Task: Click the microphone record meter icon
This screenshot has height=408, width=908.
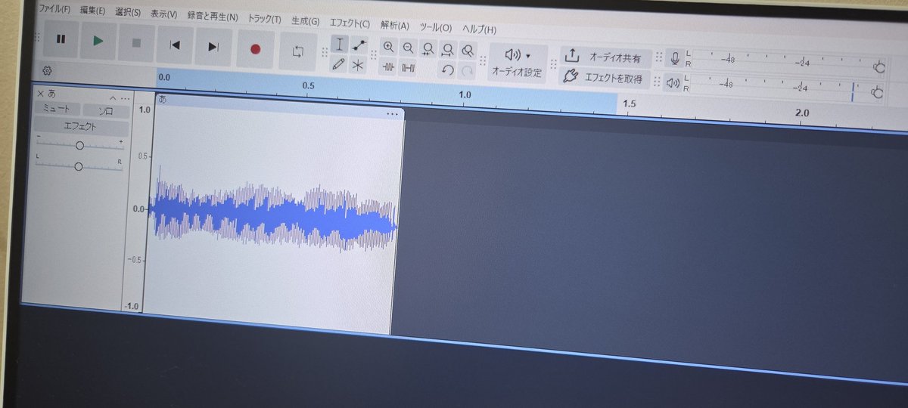Action: 674,58
